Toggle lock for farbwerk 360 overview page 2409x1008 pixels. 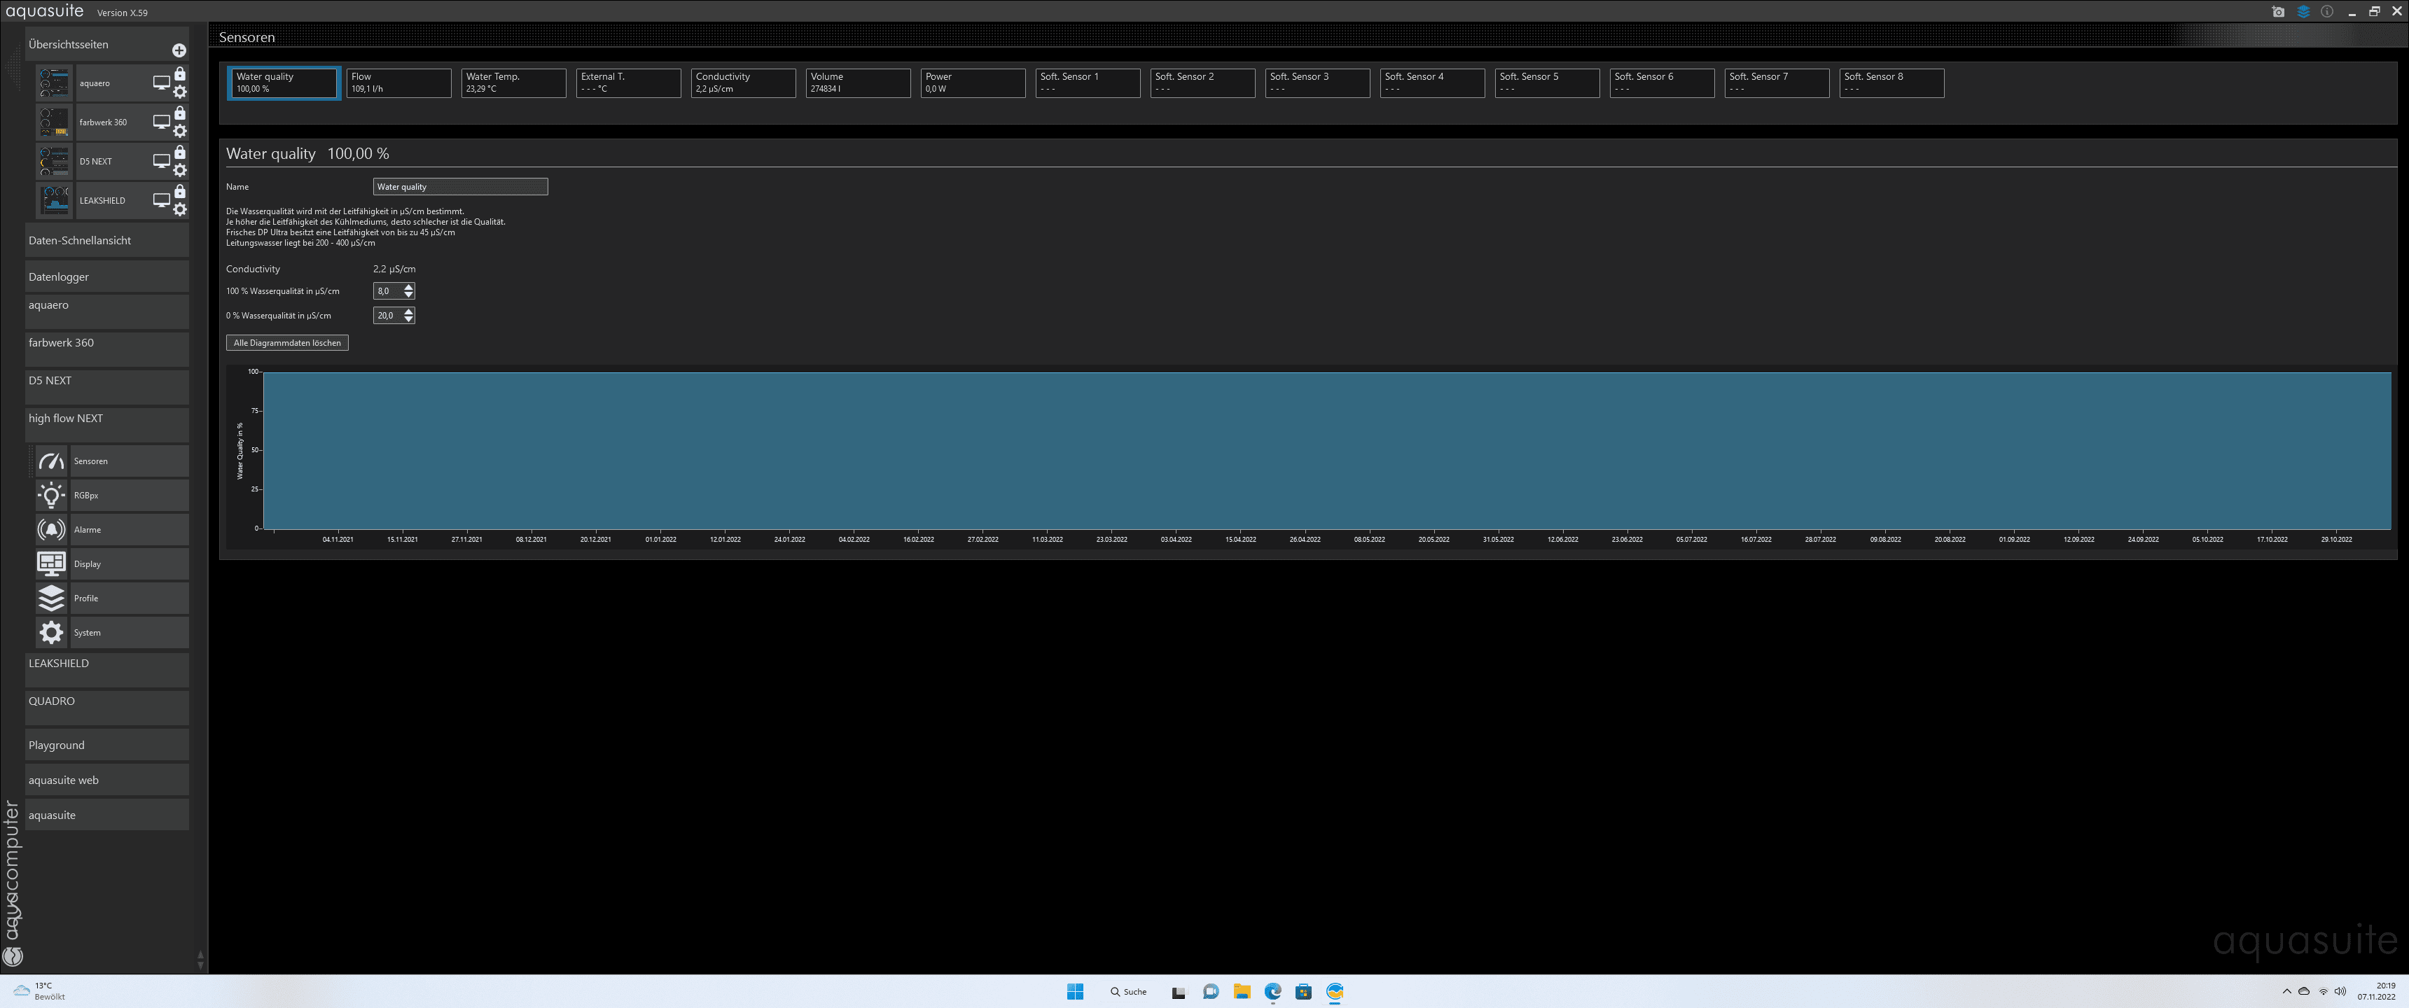181,113
